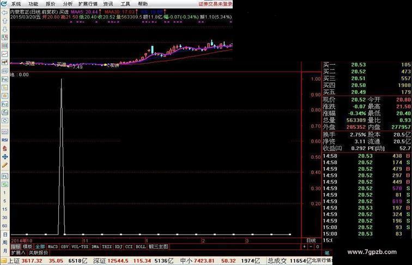Click the 买五 price 20.49
Image resolution: width=412 pixels, height=265 pixels.
[x=359, y=92]
